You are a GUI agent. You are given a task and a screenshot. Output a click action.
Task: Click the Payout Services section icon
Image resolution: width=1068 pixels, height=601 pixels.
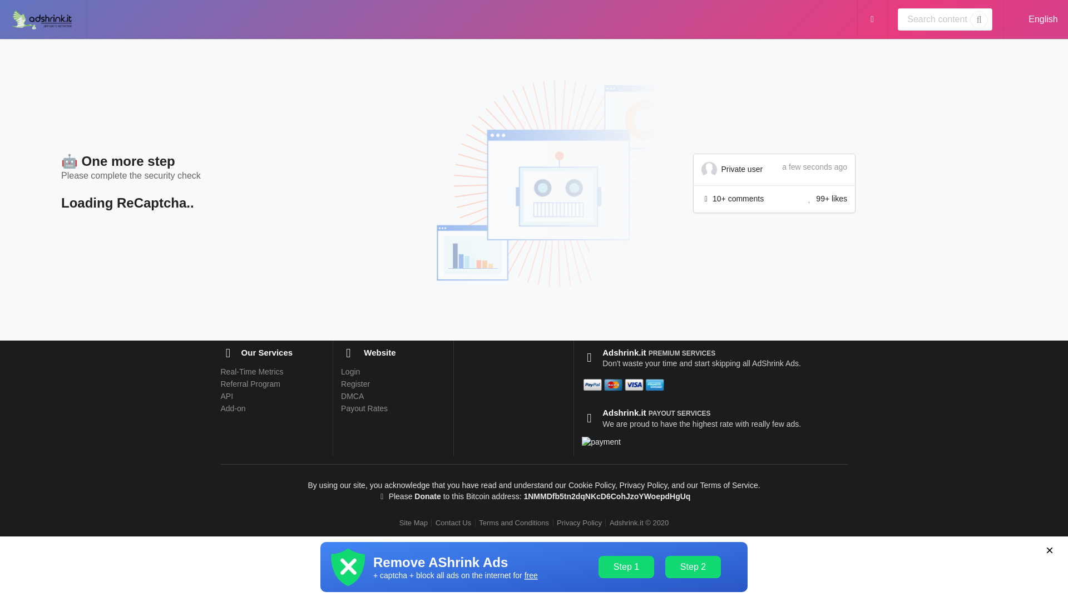pos(589,418)
